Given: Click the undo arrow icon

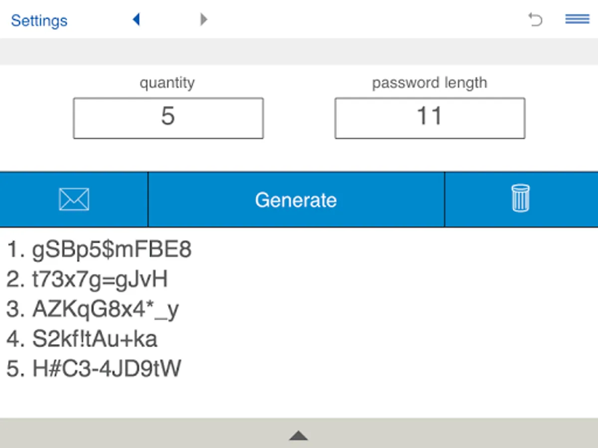Looking at the screenshot, I should (535, 20).
